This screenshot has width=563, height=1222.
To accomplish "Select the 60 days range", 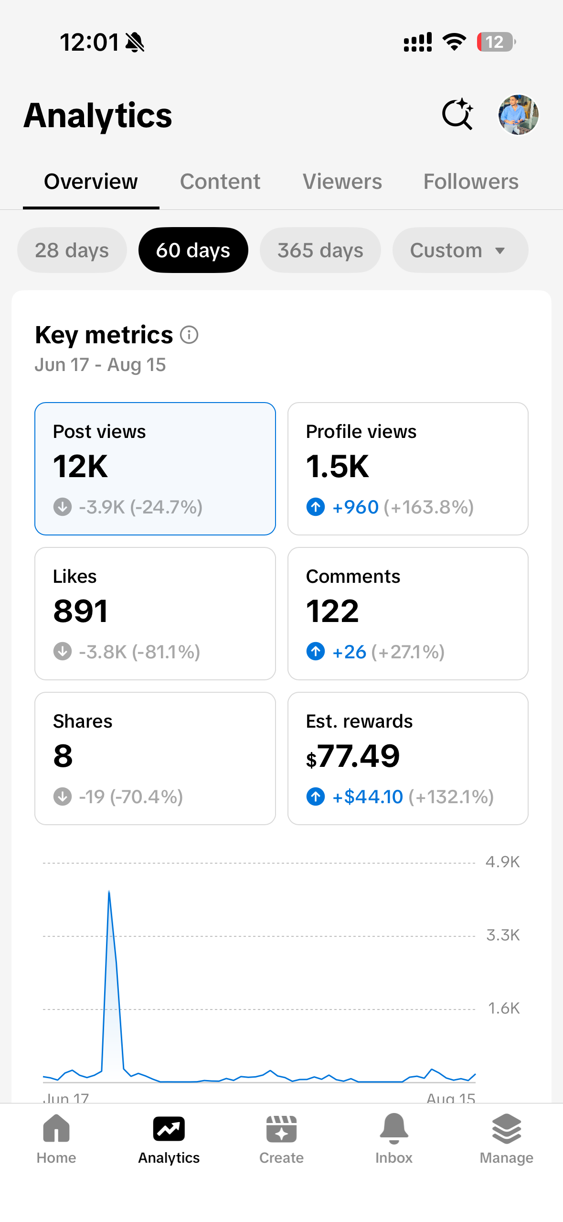I will 193,250.
